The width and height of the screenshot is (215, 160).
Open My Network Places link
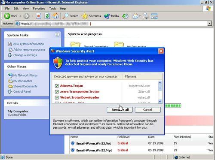[25, 75]
